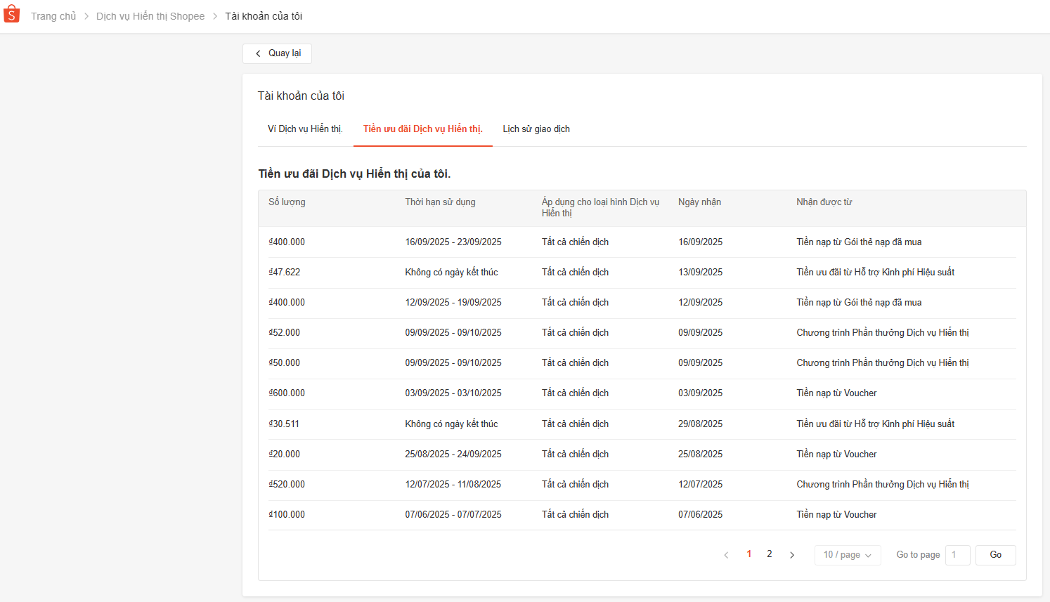Click Trang chủ breadcrumb link
The width and height of the screenshot is (1050, 602).
(53, 16)
